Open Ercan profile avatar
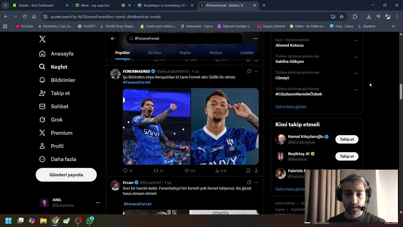This screenshot has height=227, width=403. 116,185
